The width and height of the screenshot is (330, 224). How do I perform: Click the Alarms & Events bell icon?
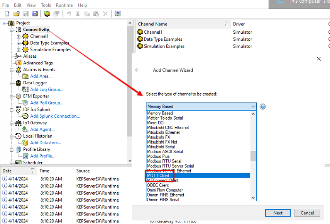point(19,70)
